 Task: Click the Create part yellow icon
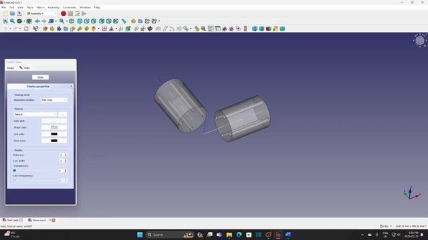tap(133, 21)
